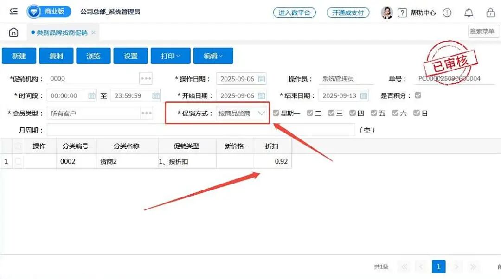The image size is (501, 279).
Task: Click ellipsis button beside 会员类型
Action: point(146,113)
